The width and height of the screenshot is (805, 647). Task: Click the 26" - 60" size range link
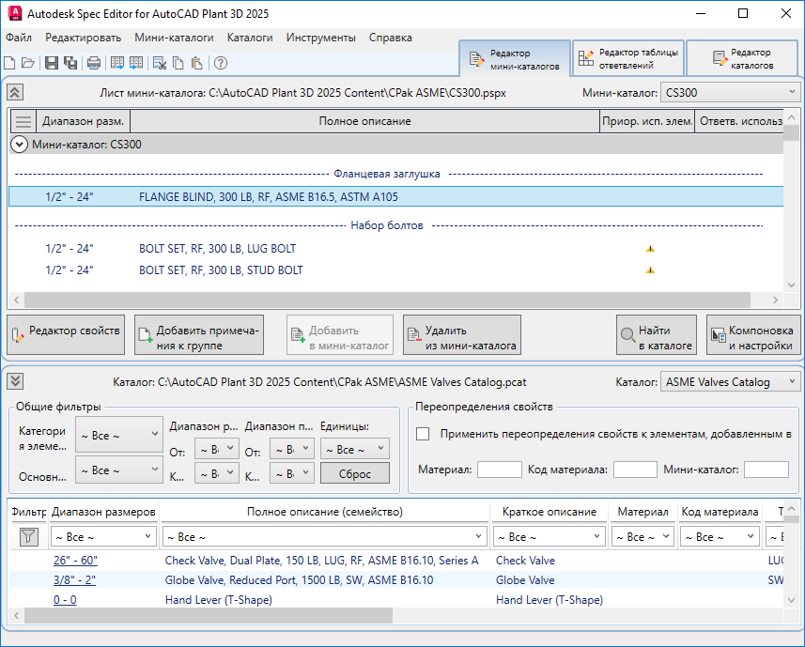pos(75,561)
